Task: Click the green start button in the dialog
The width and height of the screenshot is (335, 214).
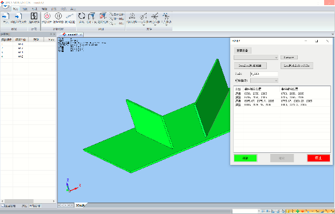Action: (x=245, y=158)
